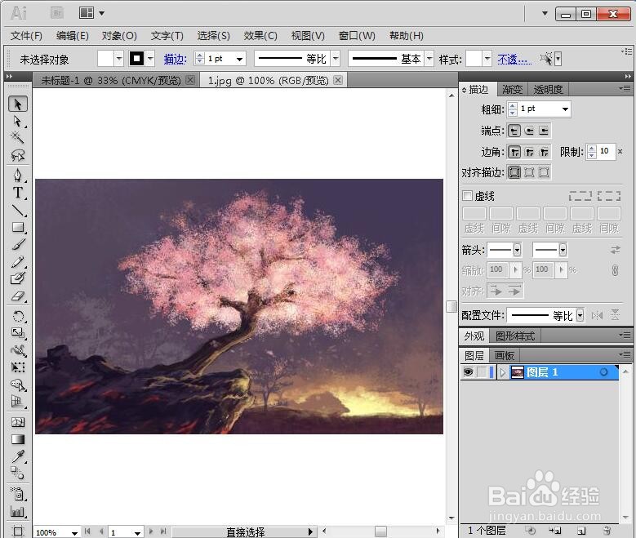Open the 文件(F) menu
Image resolution: width=636 pixels, height=538 pixels.
point(26,36)
